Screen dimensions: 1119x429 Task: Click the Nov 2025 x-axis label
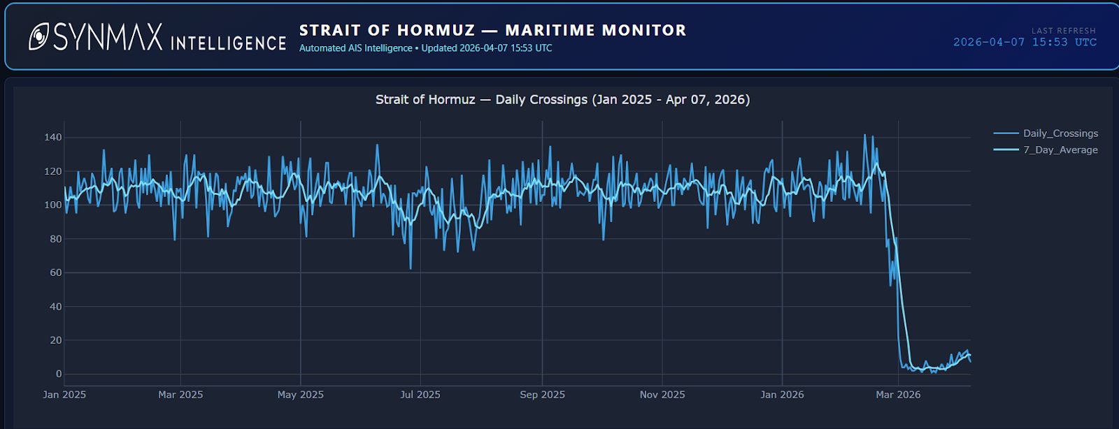tap(662, 395)
